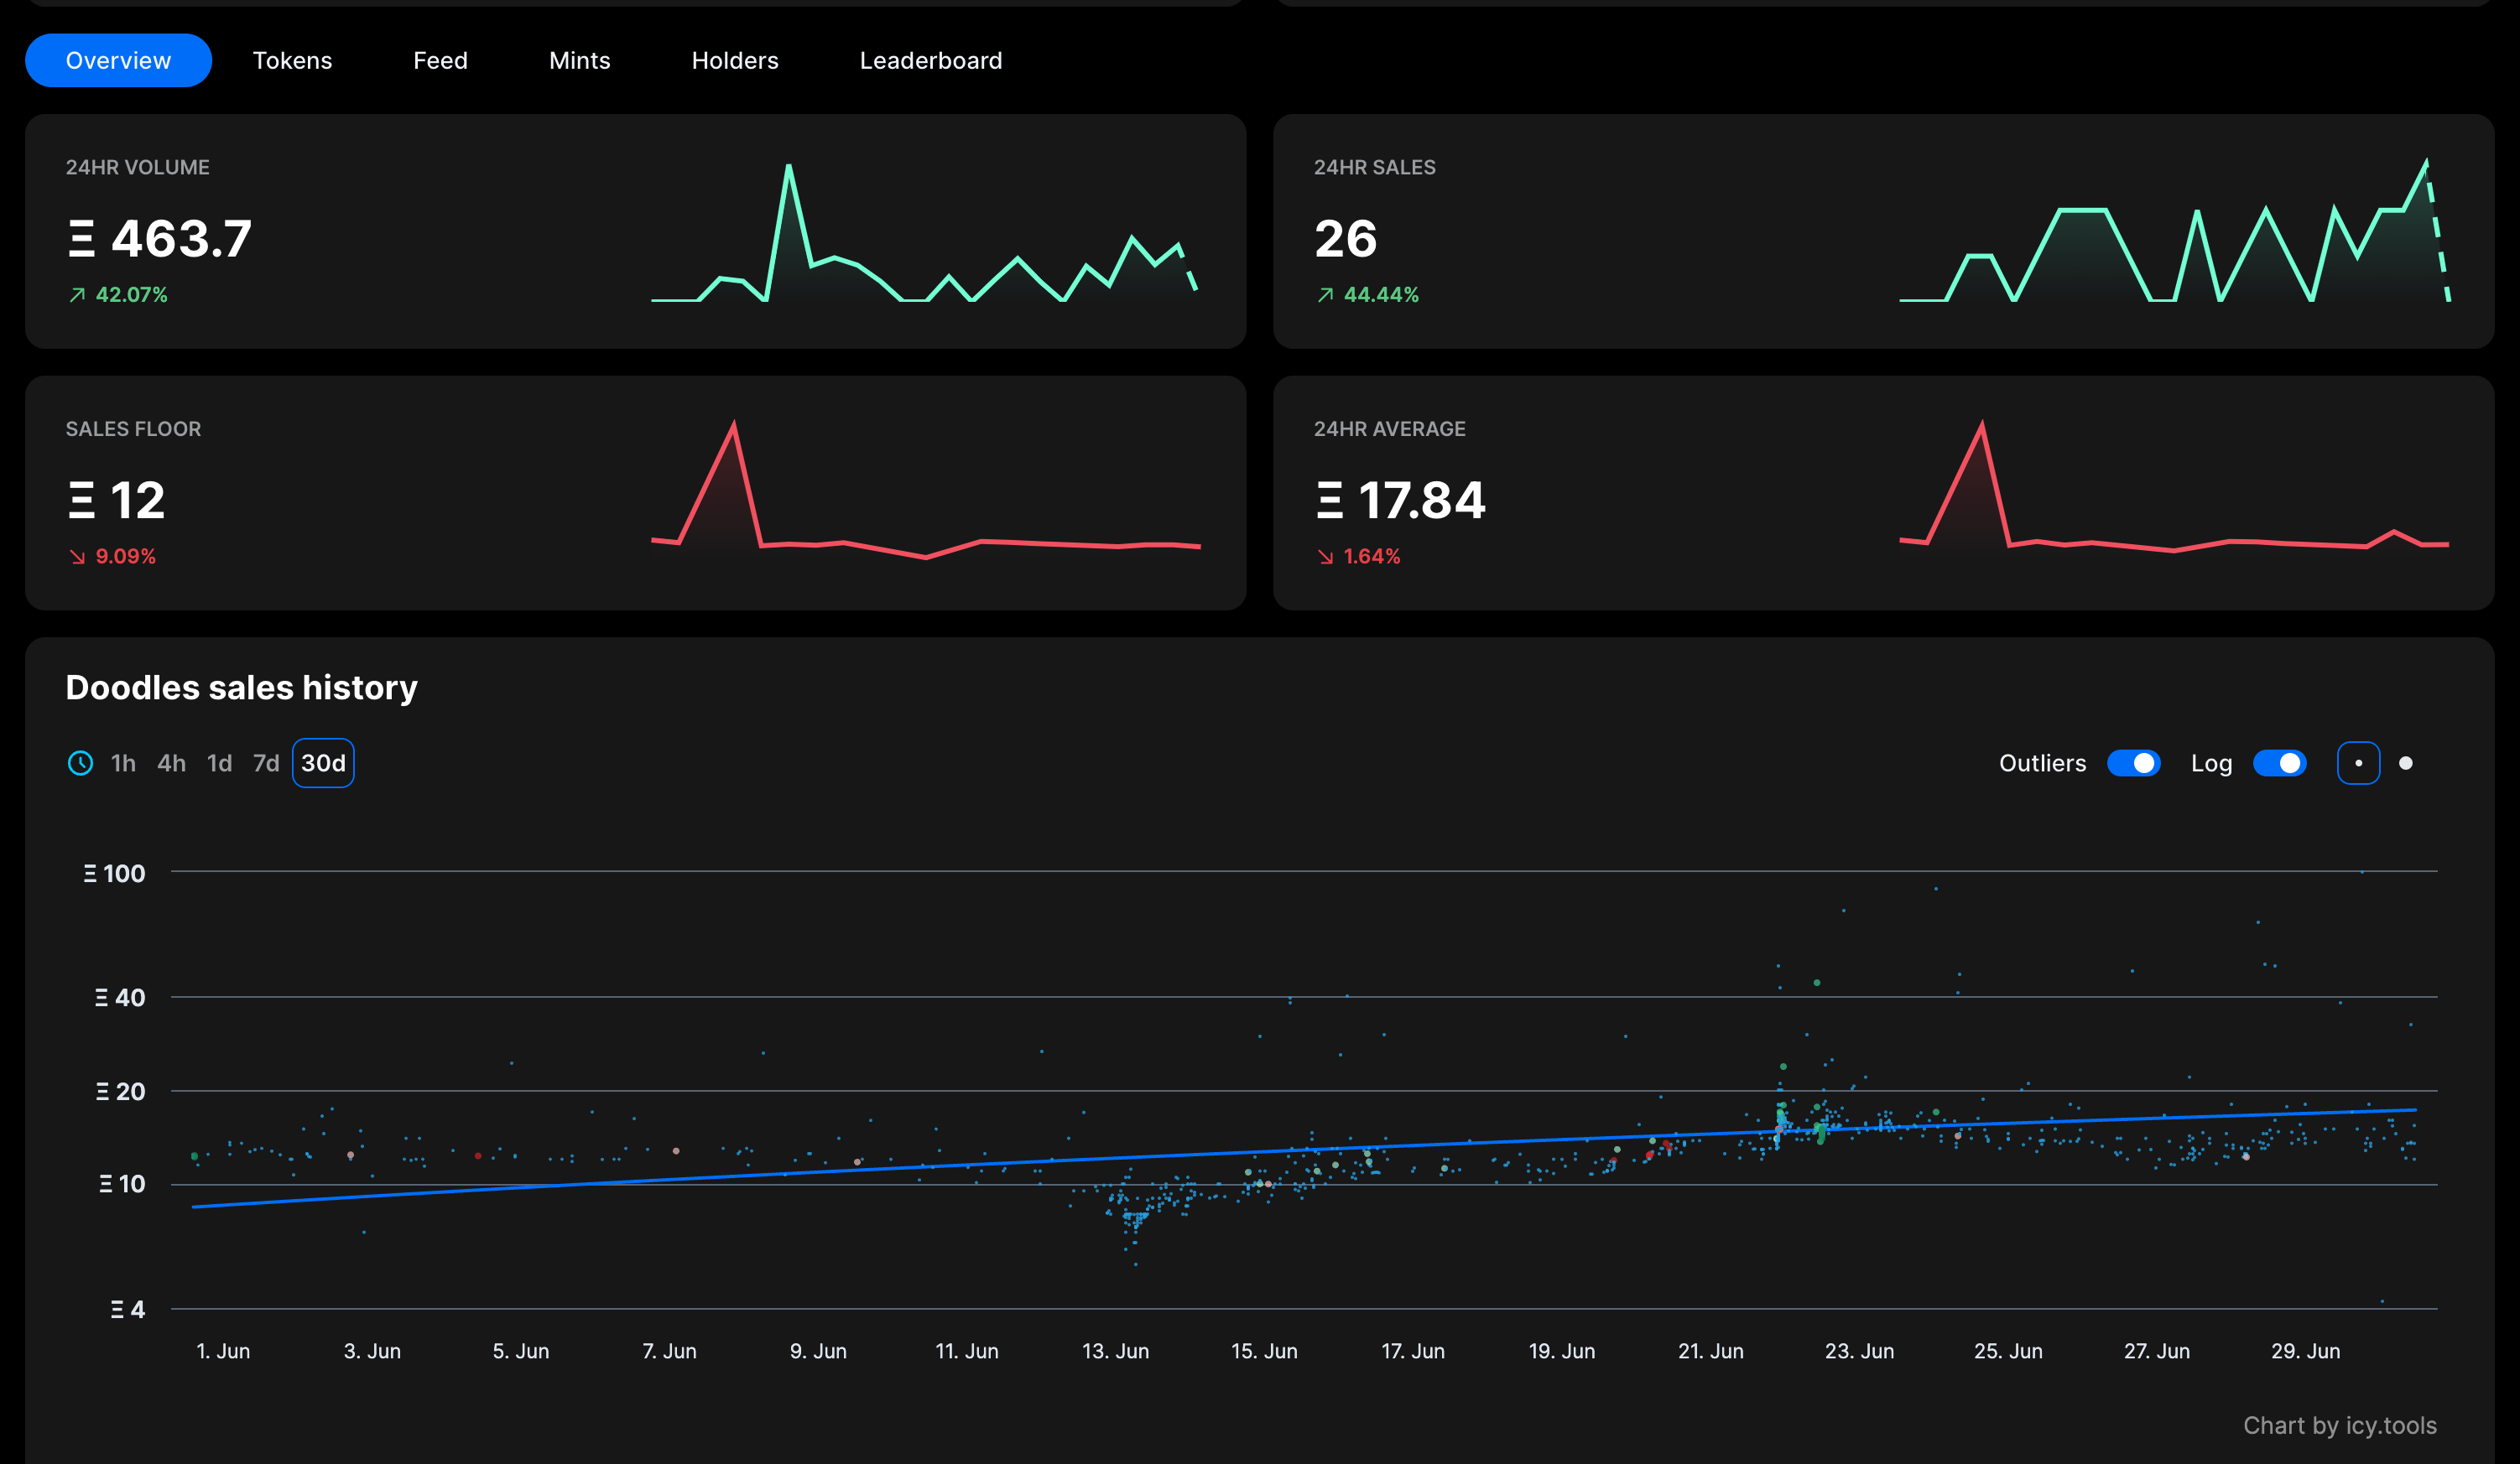Choose the 7d time range
The height and width of the screenshot is (1464, 2520).
[266, 762]
